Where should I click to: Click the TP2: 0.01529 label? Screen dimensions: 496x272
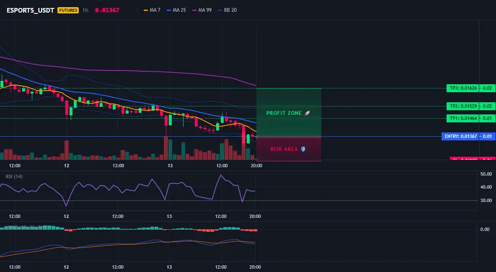pyautogui.click(x=463, y=106)
